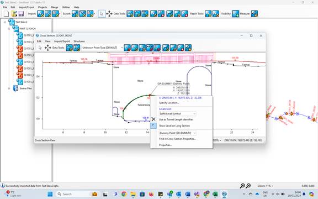Click first Data Tools icon in Cross Section window
This screenshot has width=318, height=199.
(x=70, y=48)
